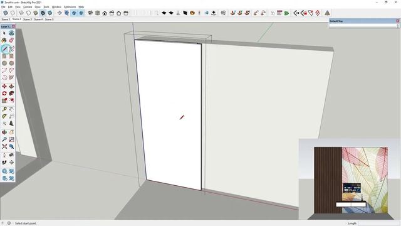Select the Walk footprints tool
The height and width of the screenshot is (226, 401).
point(4,163)
